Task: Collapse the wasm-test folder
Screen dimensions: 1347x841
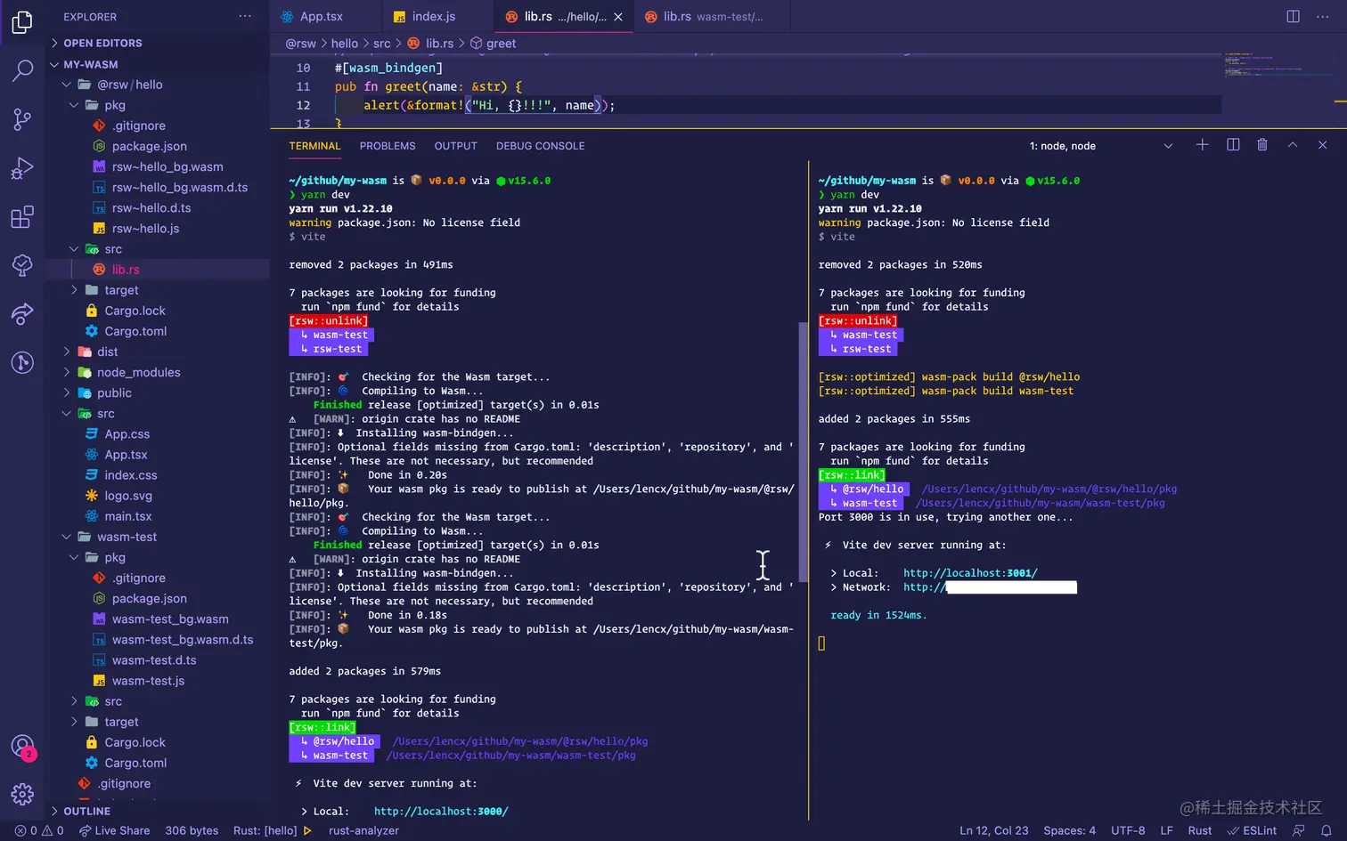Action: click(158, 537)
